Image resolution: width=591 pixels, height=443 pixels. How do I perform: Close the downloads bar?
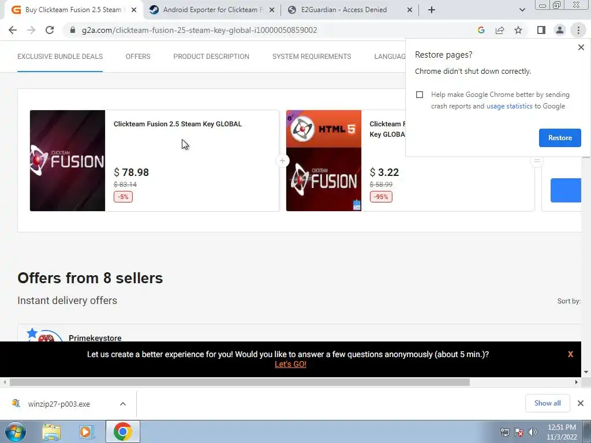click(x=581, y=403)
